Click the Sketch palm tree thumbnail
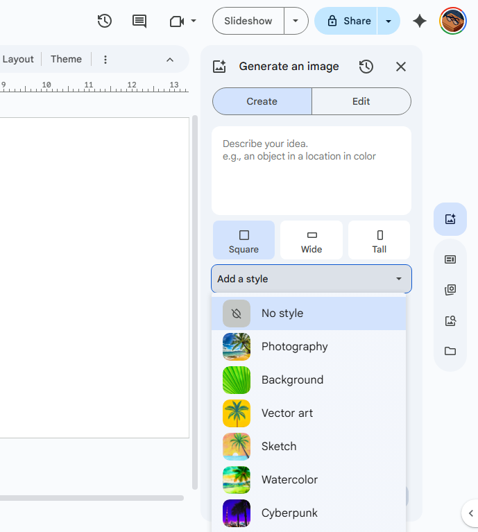 237,446
